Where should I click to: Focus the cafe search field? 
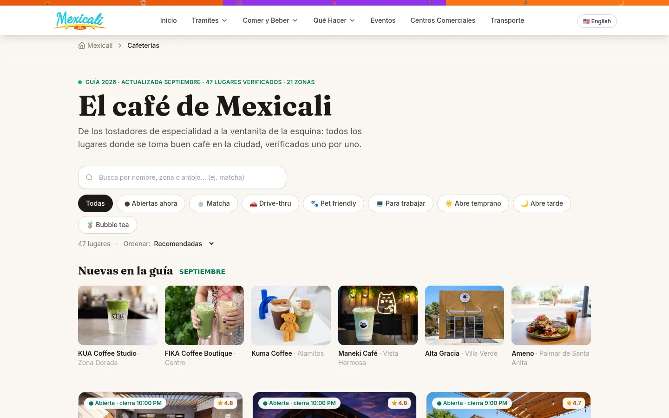pyautogui.click(x=182, y=177)
